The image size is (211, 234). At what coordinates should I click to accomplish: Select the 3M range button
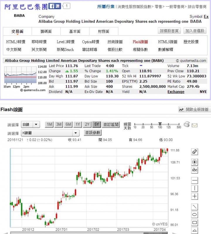pos(59,124)
